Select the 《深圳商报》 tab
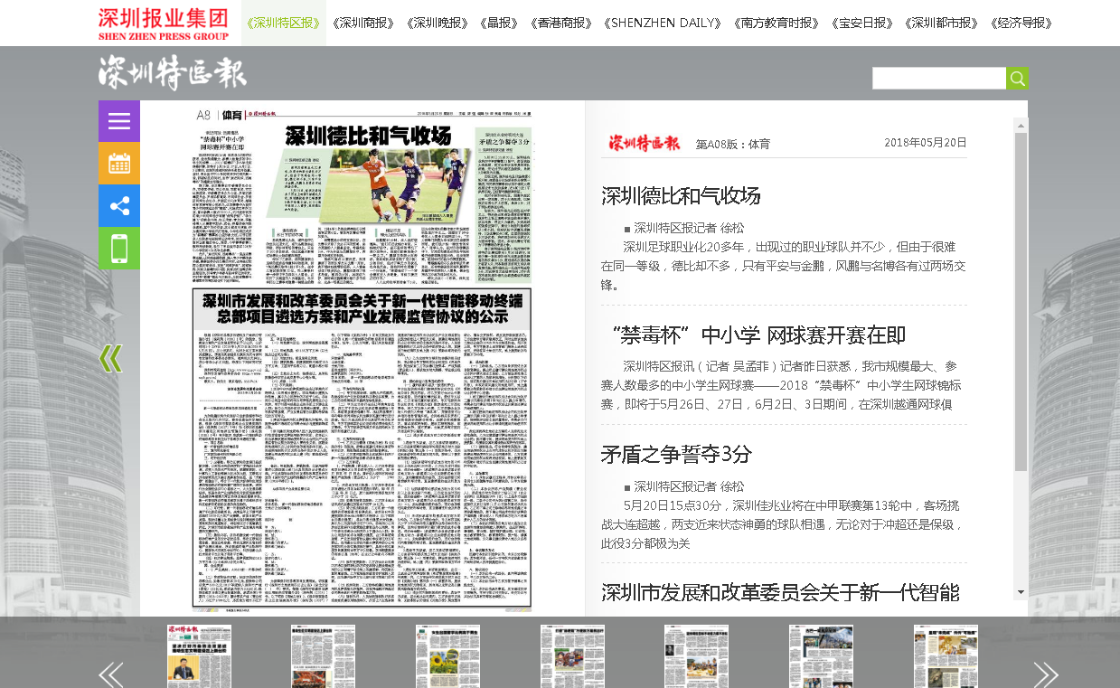1120x688 pixels. (x=363, y=24)
